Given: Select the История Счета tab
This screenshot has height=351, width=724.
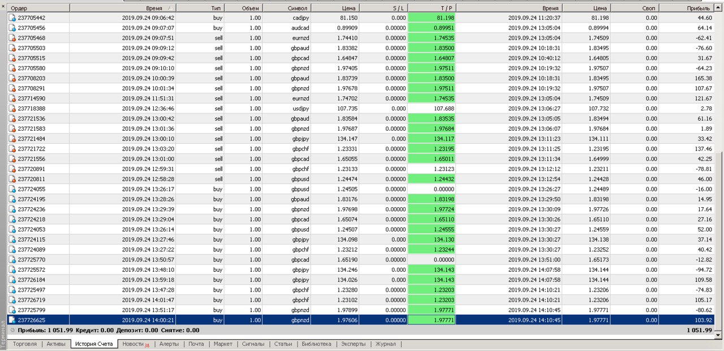Looking at the screenshot, I should 94,344.
